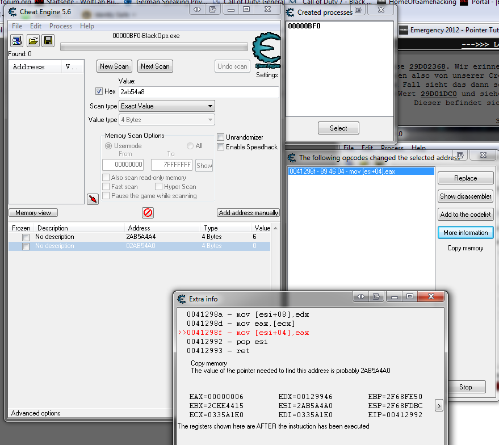Enable the Unrandomizer checkbox
Viewport: 499px width, 445px height.
click(x=221, y=137)
